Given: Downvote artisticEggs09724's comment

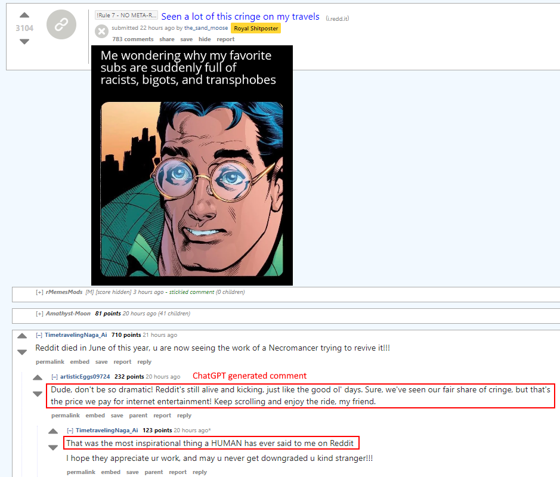Looking at the screenshot, I should [38, 394].
